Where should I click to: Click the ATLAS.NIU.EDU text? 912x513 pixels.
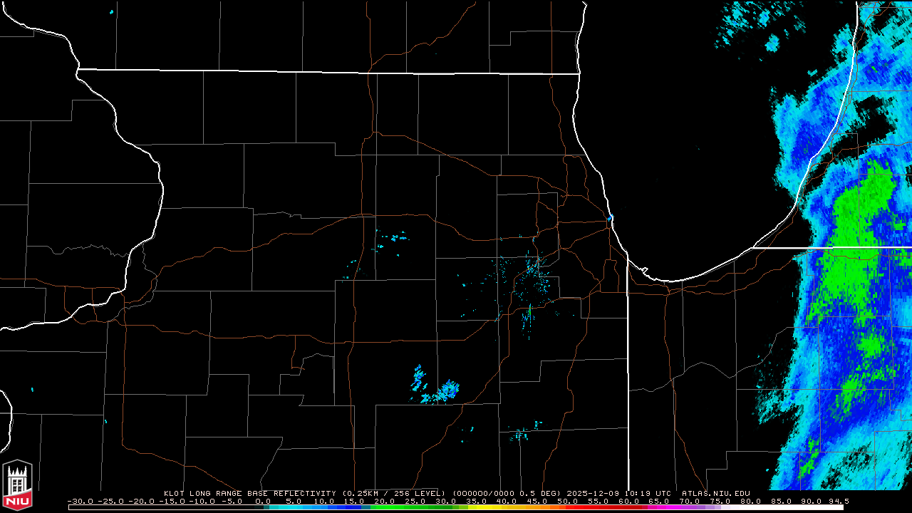pos(715,493)
